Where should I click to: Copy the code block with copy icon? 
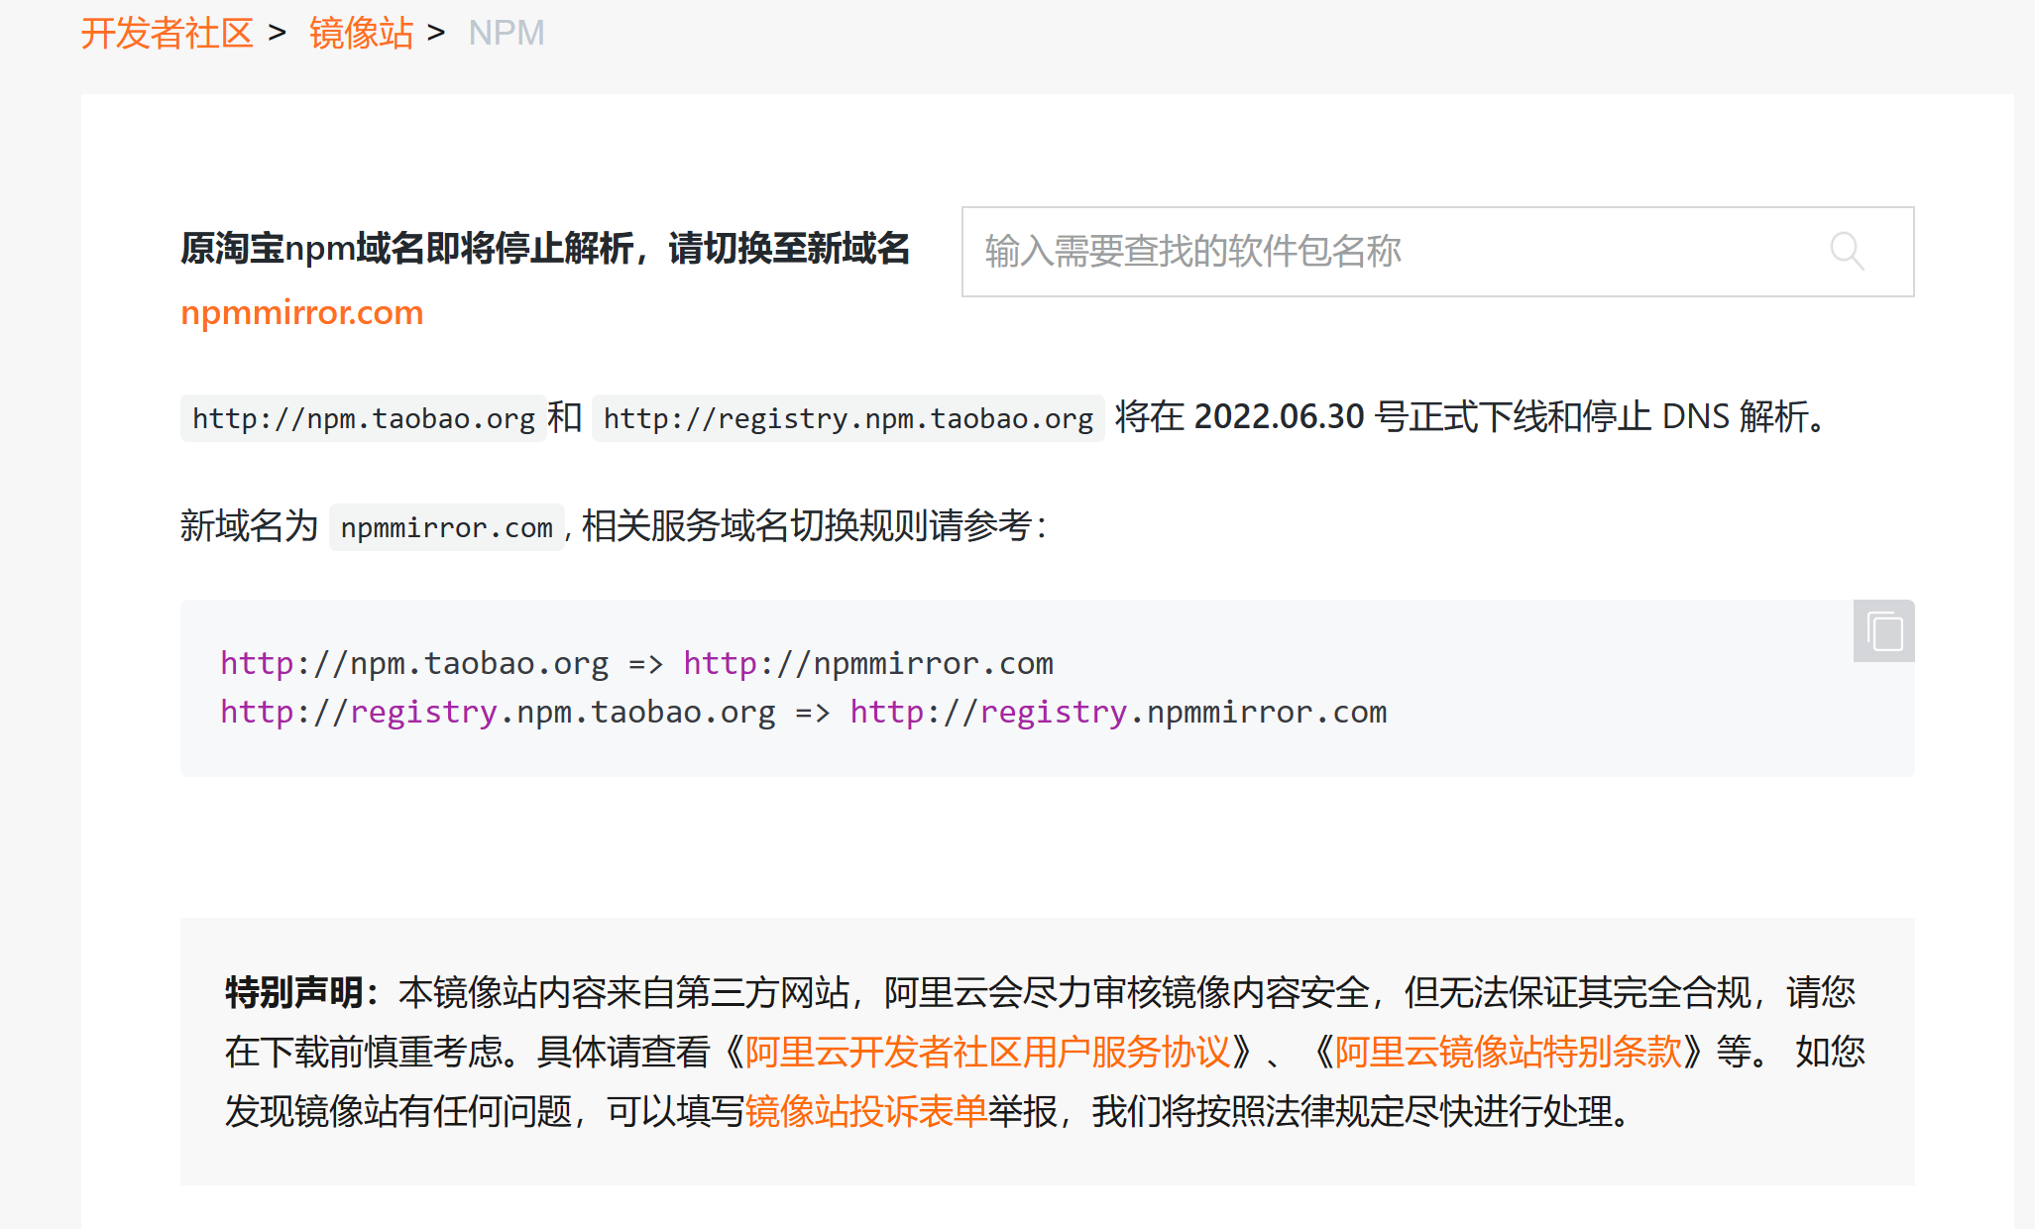(x=1884, y=631)
